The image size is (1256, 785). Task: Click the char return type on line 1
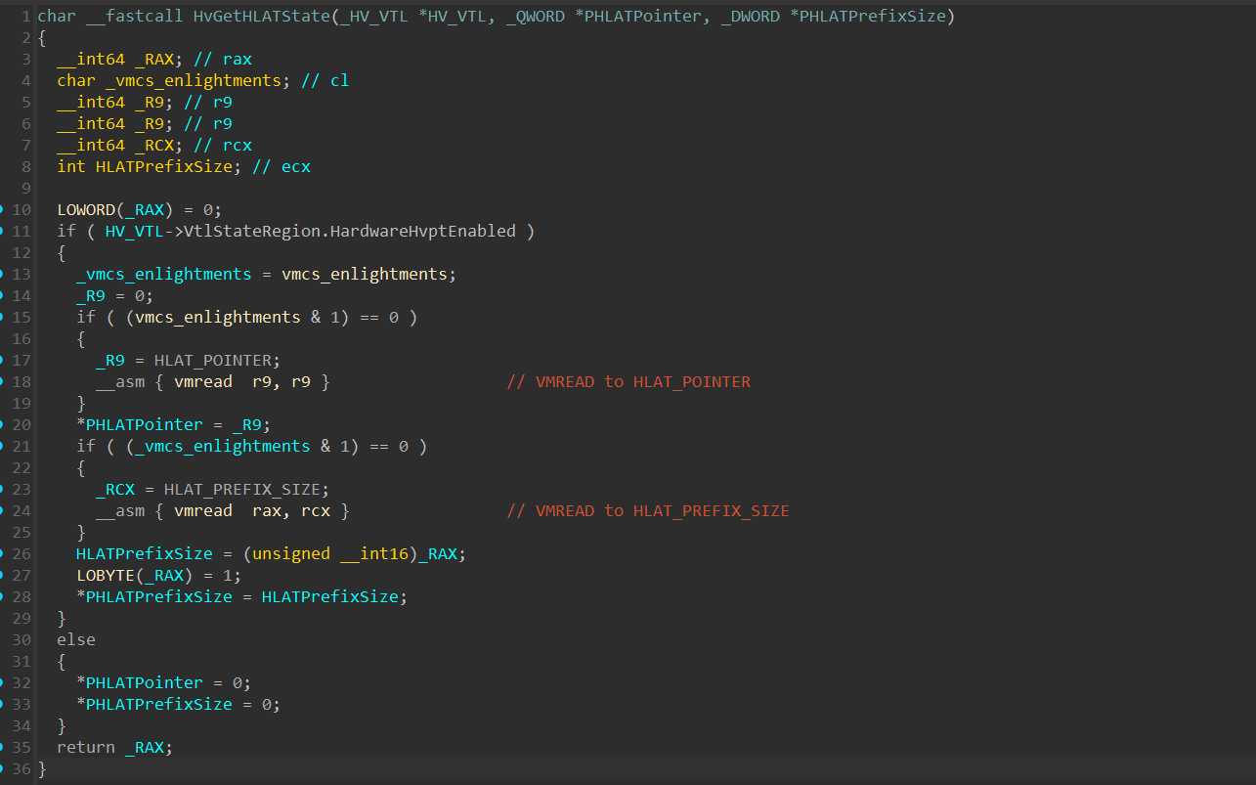coord(57,17)
